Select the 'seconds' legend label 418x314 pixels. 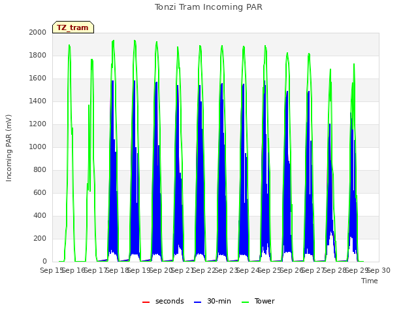click(170, 301)
